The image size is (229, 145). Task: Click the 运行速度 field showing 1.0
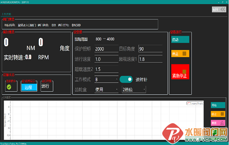106,59
